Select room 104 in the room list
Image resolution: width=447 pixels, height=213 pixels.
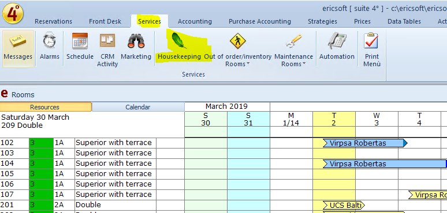click(14, 163)
